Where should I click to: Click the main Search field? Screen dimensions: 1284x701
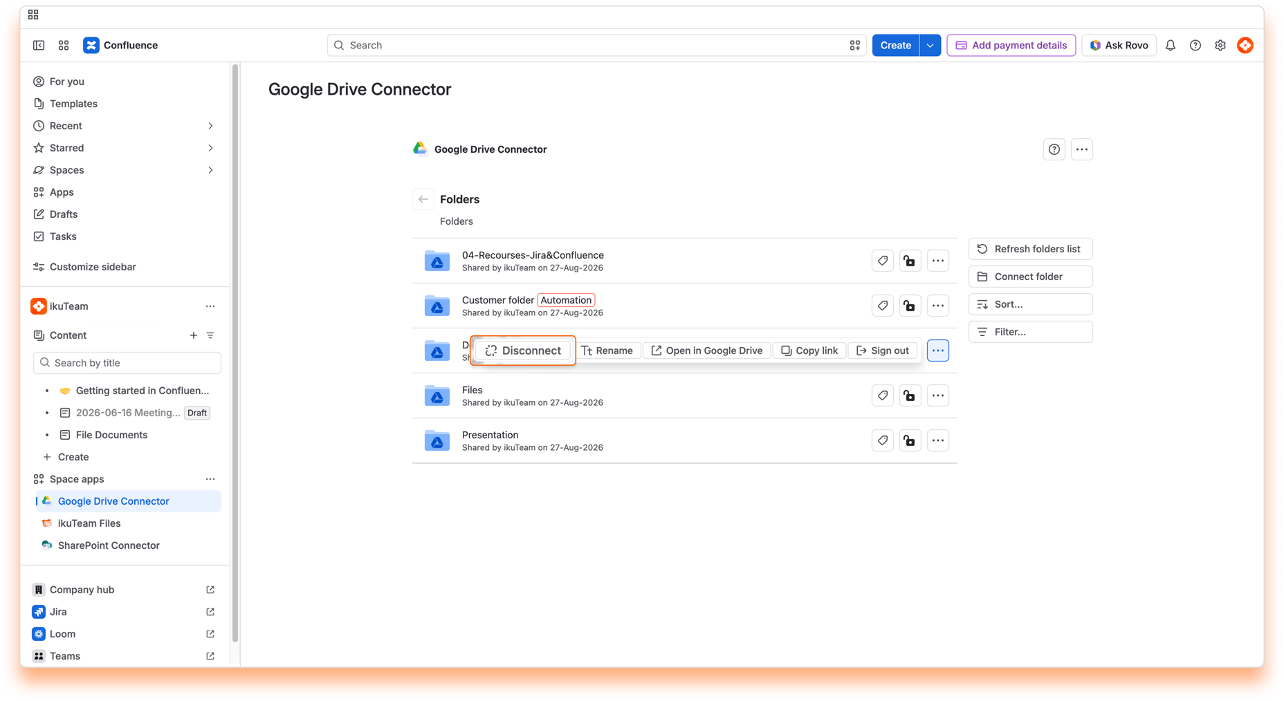[596, 45]
